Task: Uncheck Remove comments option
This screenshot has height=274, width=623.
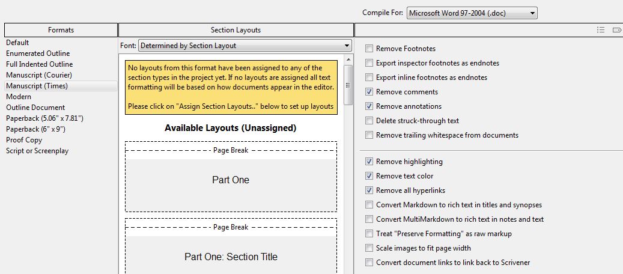Action: pyautogui.click(x=369, y=92)
